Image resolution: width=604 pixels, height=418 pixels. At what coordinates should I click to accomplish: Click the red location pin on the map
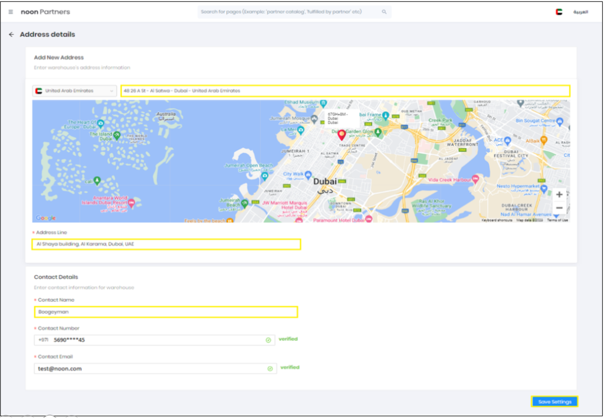[x=342, y=134]
